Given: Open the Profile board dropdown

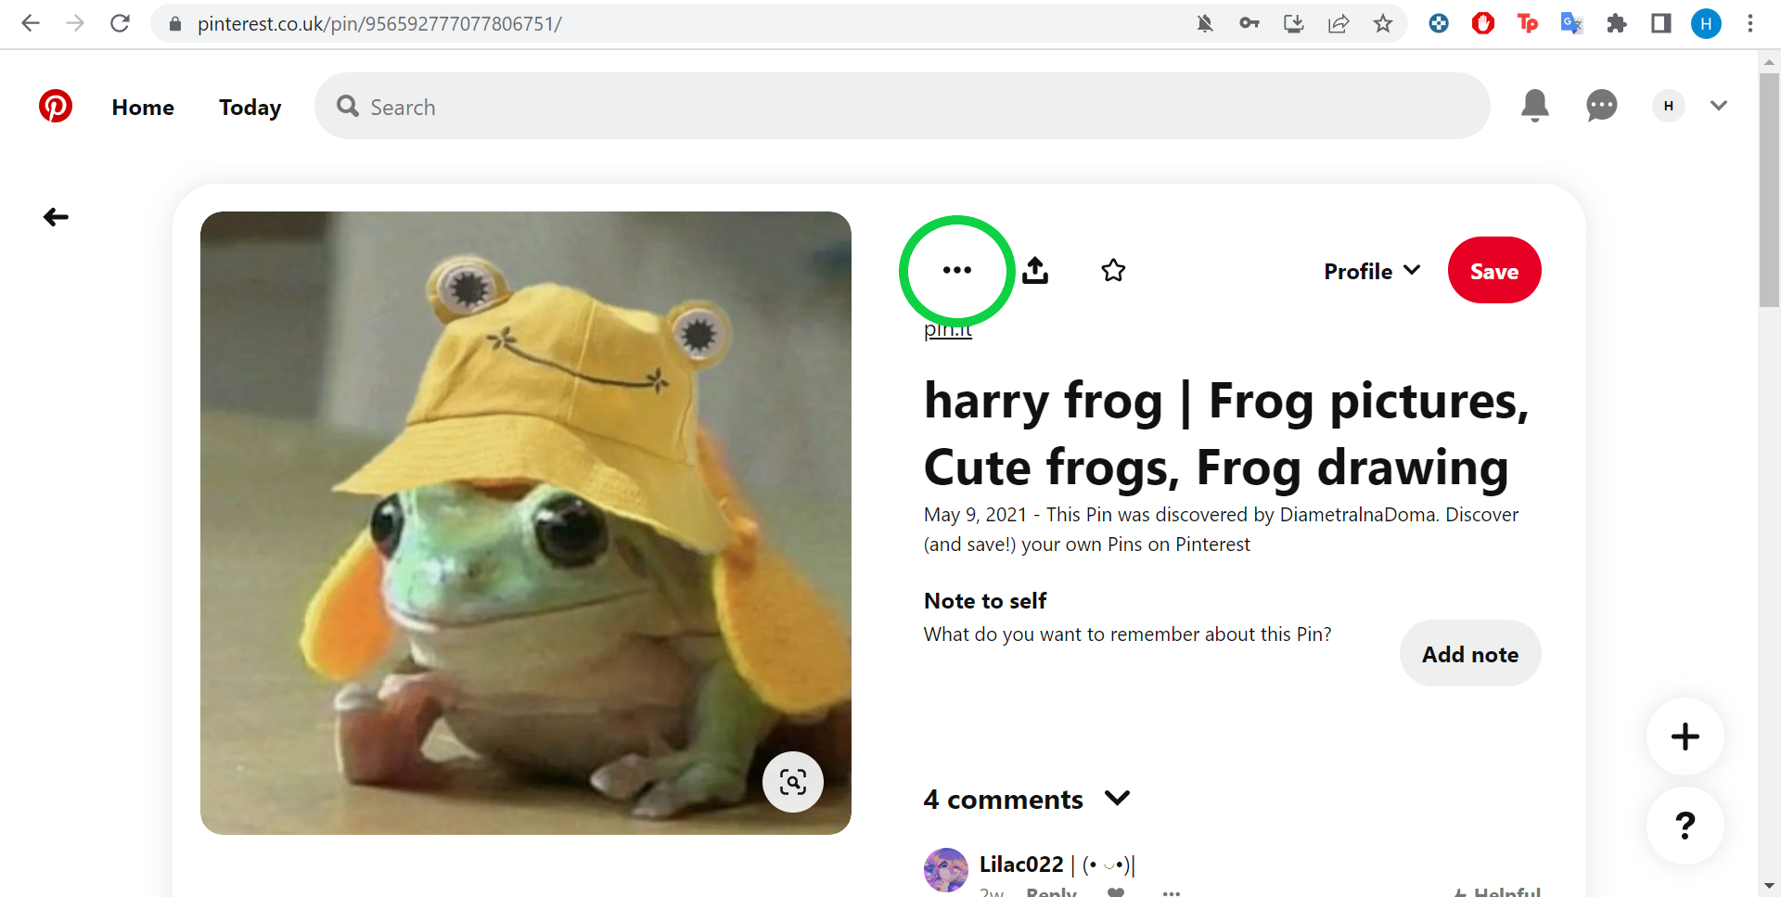Looking at the screenshot, I should pos(1372,271).
